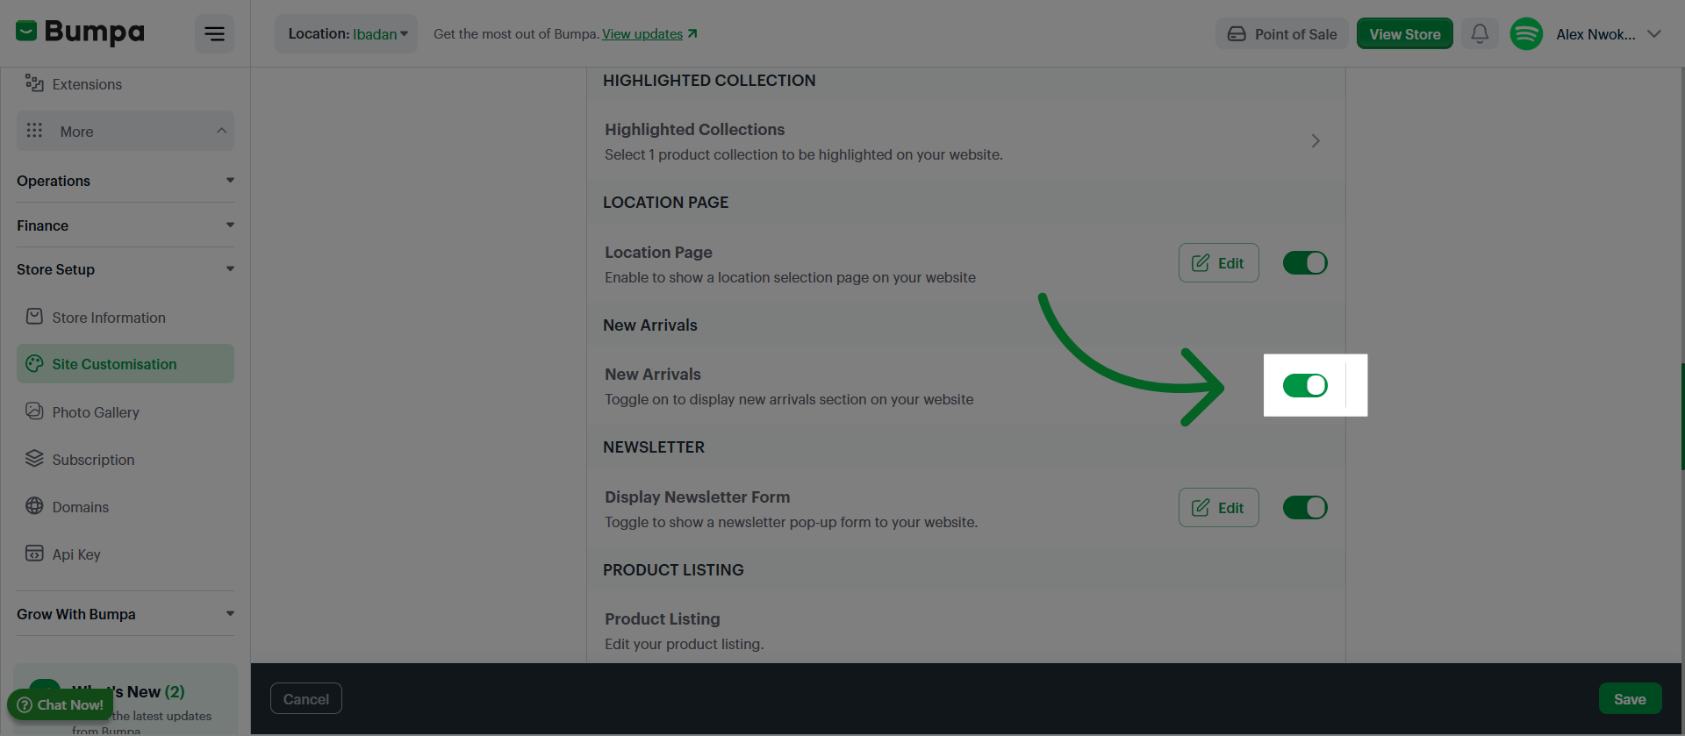Image resolution: width=1685 pixels, height=736 pixels.
Task: Click the Cancel button
Action: [x=306, y=699]
